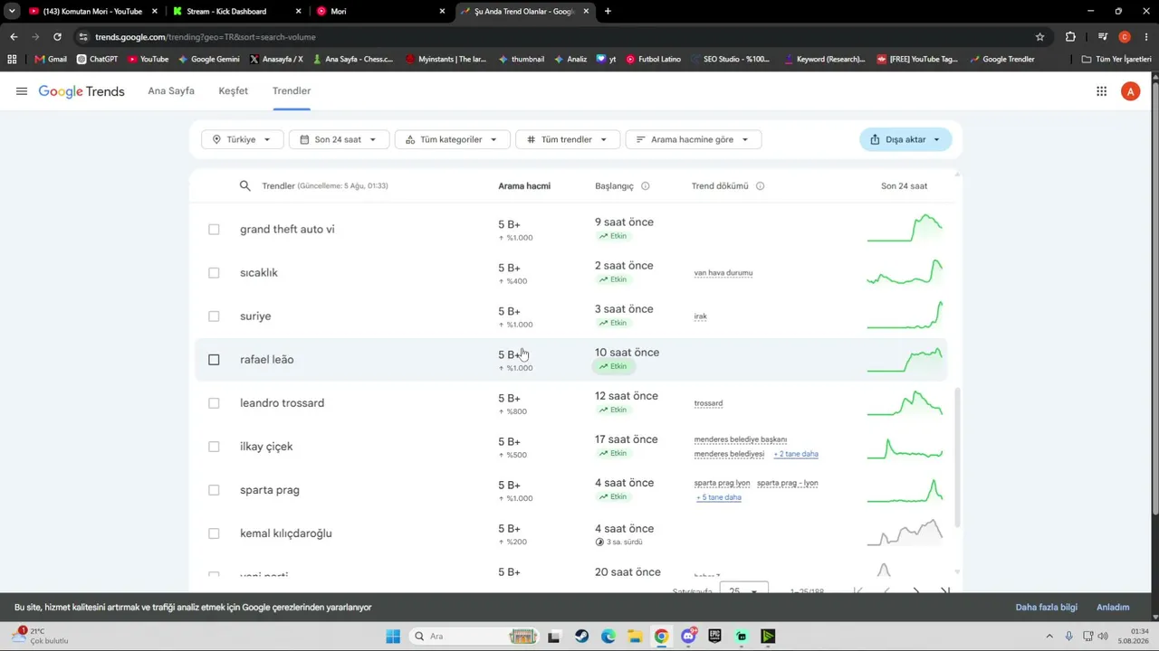Click the Anladım cookie button
1159x651 pixels.
[x=1113, y=608]
